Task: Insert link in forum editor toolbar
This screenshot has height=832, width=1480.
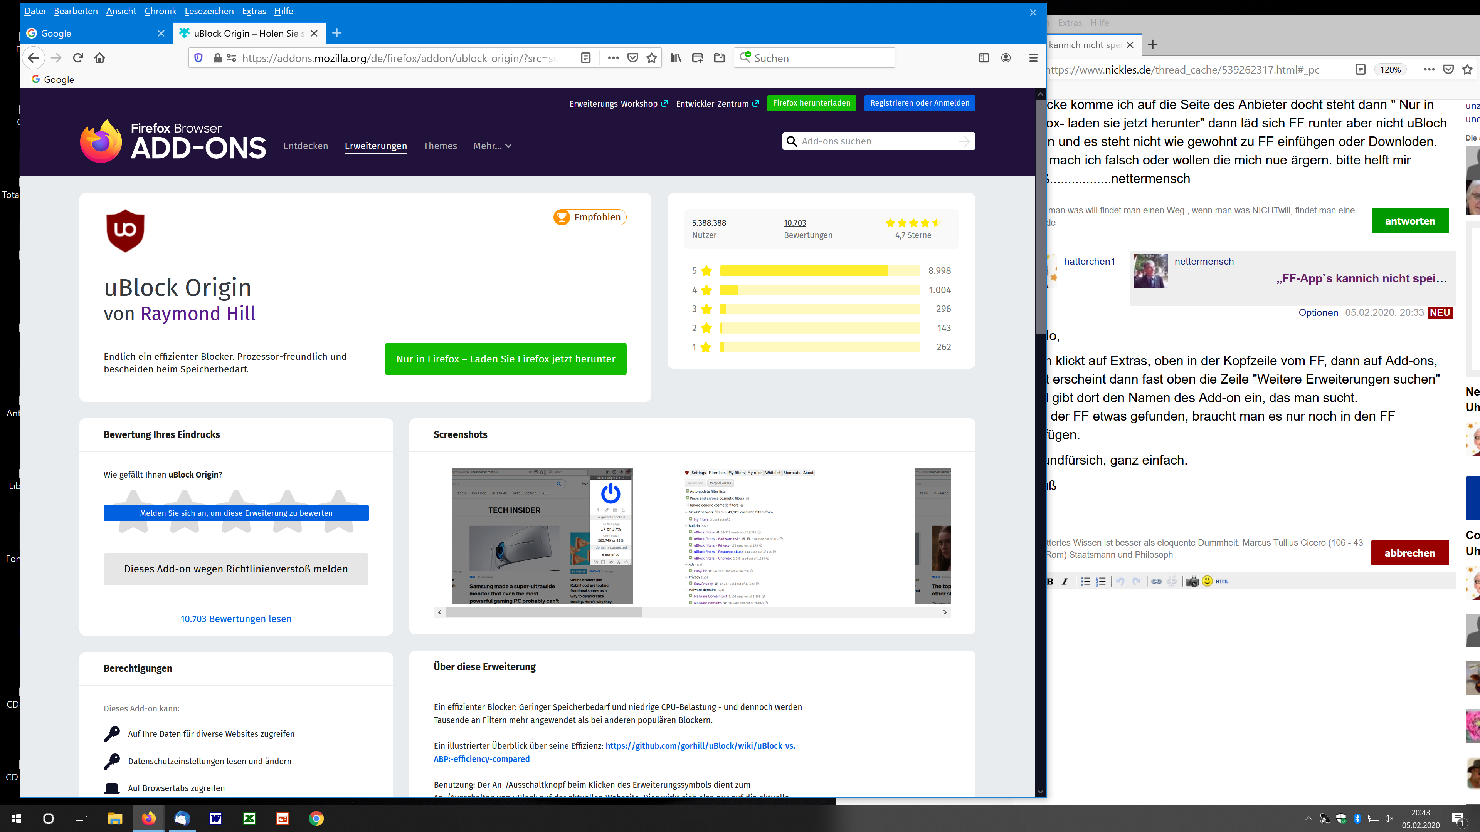Action: (1157, 581)
